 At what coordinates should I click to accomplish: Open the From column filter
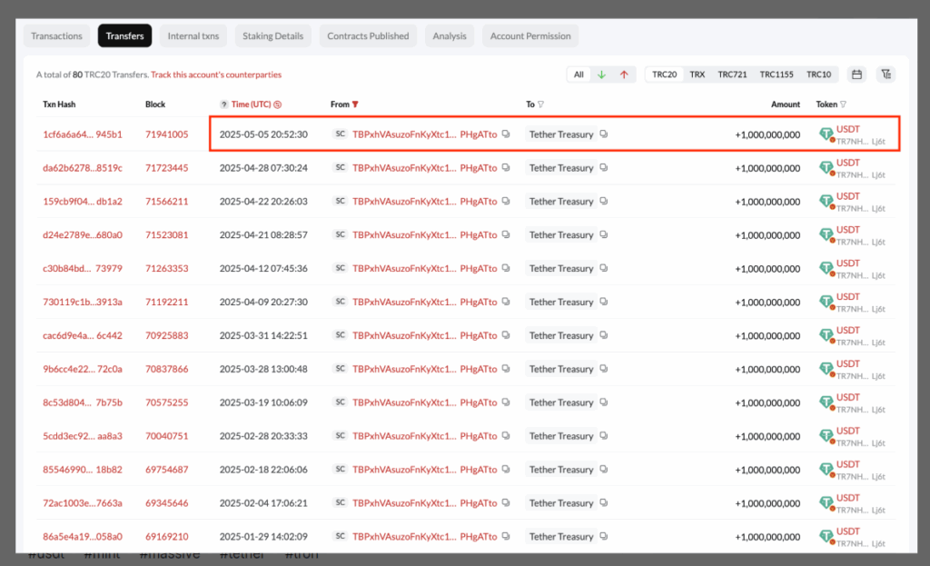(356, 104)
